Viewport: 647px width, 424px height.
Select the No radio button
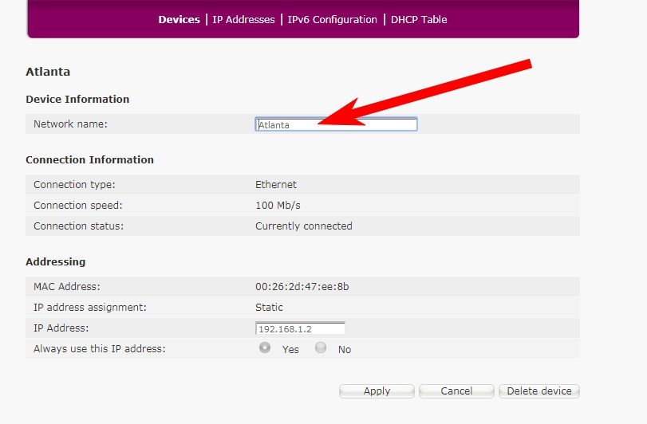click(x=321, y=348)
